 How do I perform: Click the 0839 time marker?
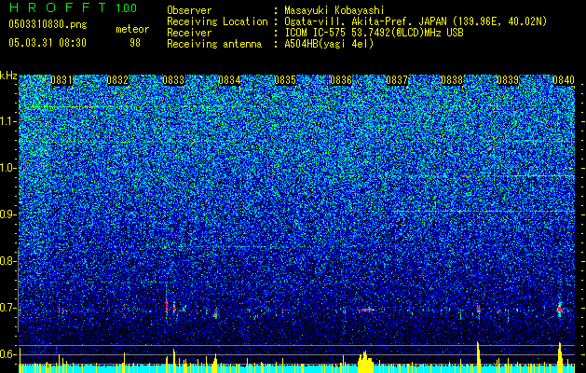click(x=508, y=80)
